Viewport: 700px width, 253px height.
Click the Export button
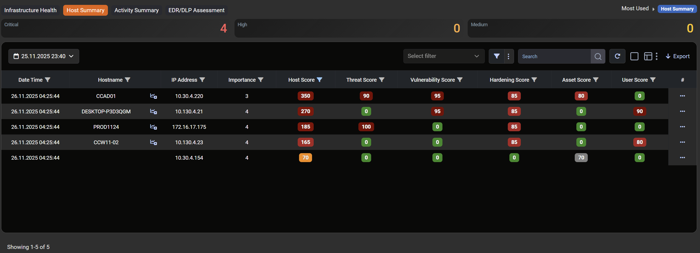coord(677,56)
